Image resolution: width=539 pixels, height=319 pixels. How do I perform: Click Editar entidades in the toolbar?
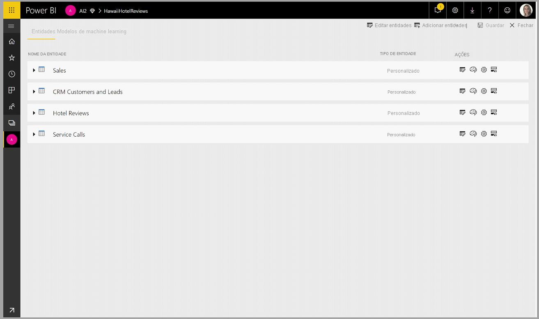click(x=389, y=25)
